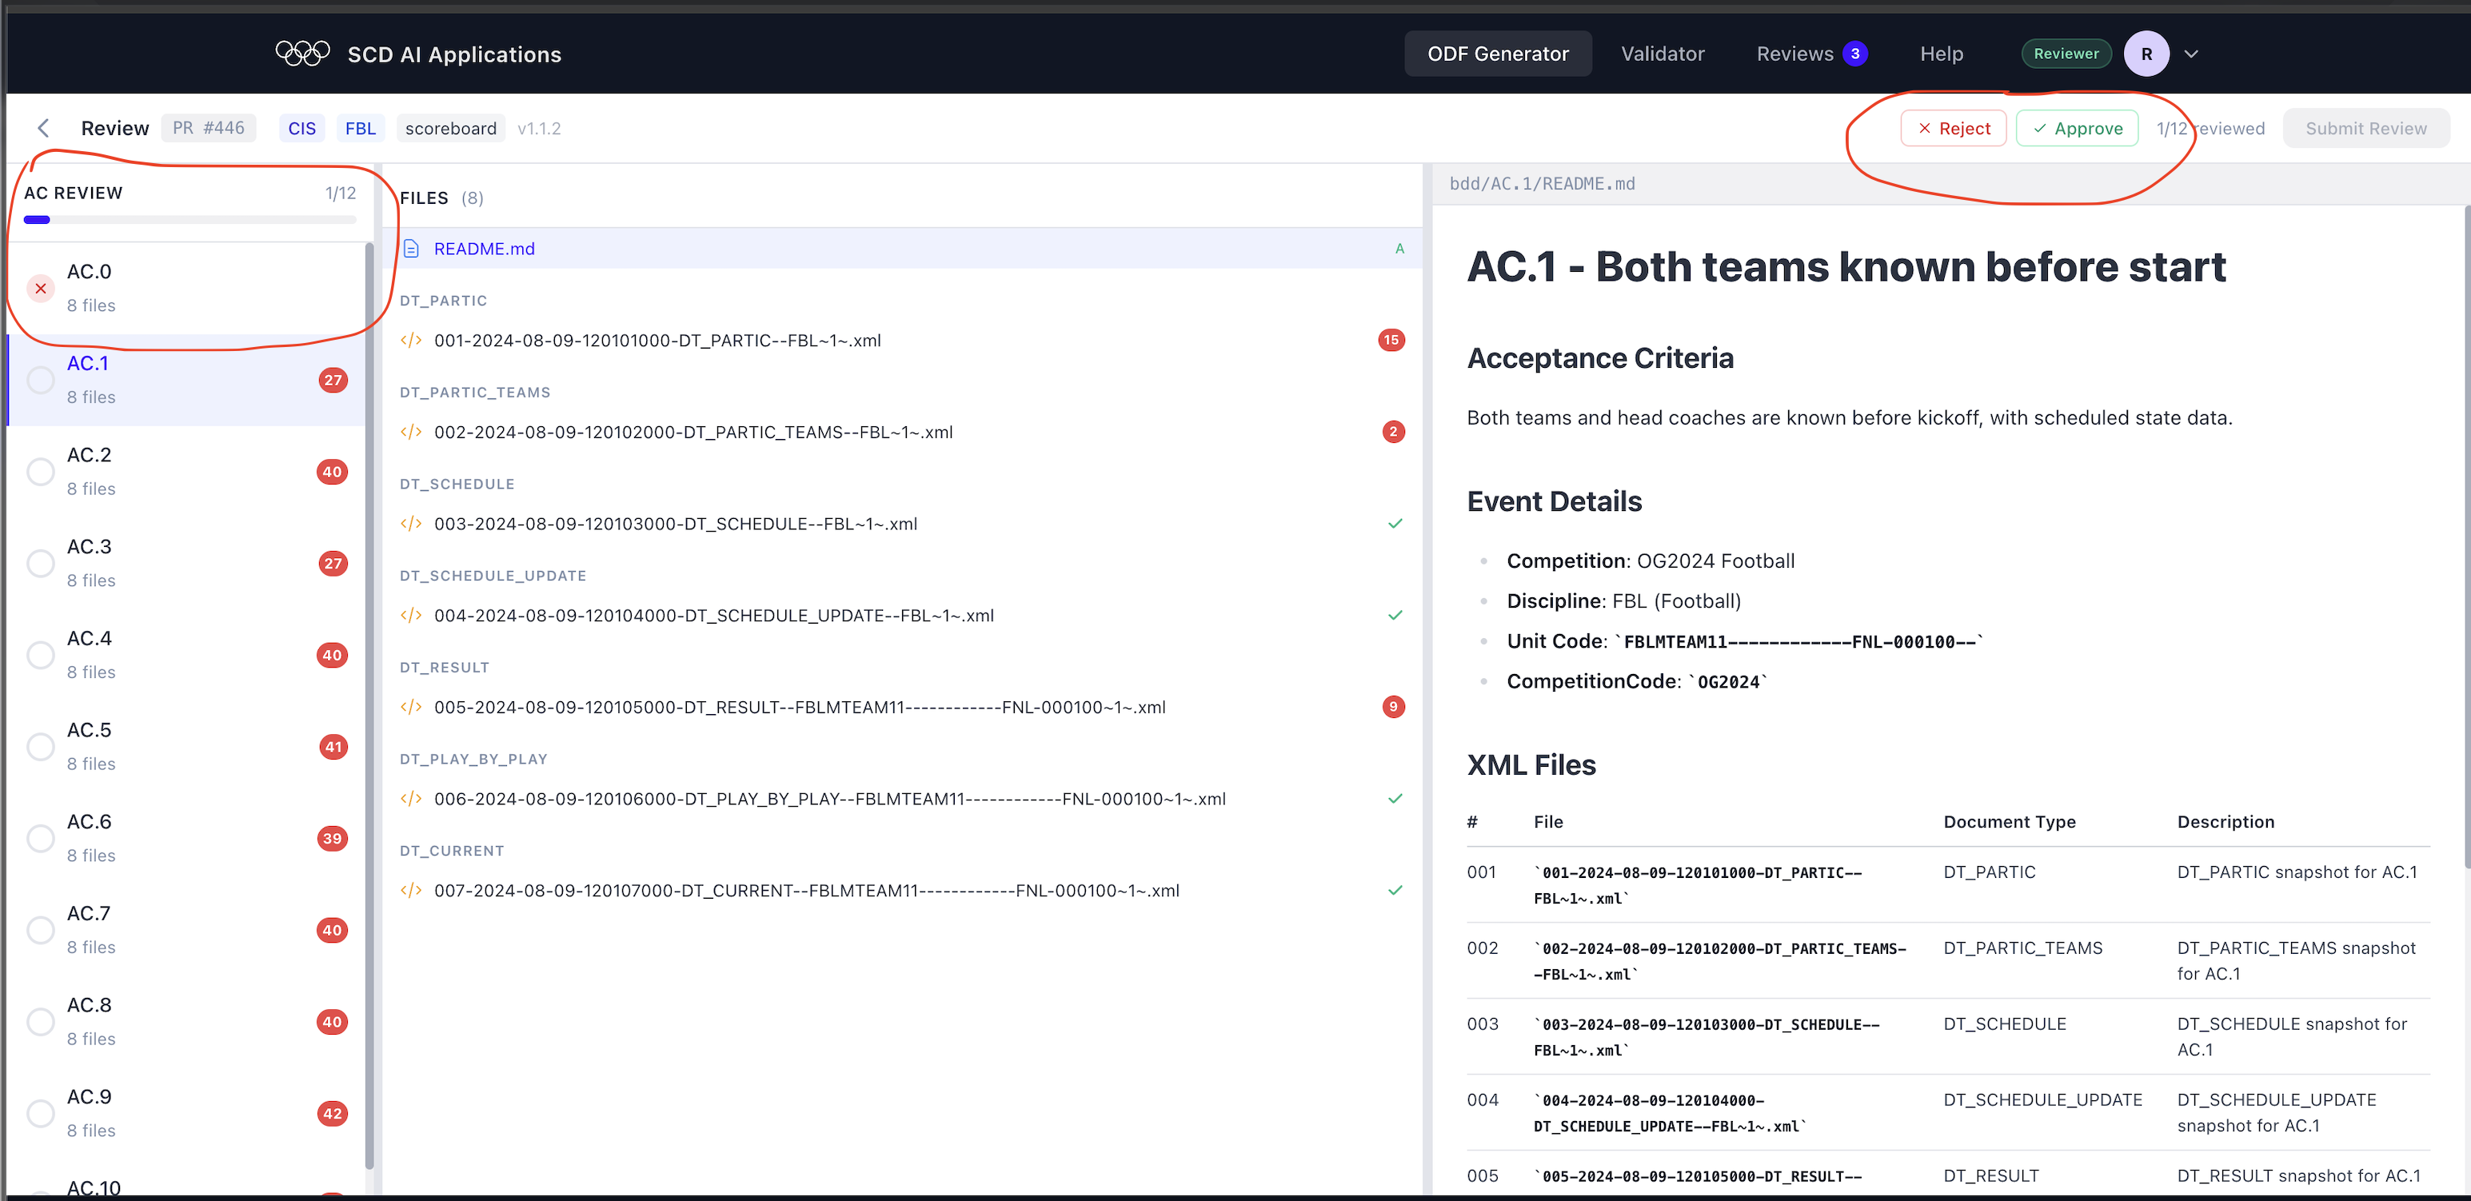Image resolution: width=2471 pixels, height=1201 pixels.
Task: Toggle the status circle of AC.7
Action: (x=40, y=929)
